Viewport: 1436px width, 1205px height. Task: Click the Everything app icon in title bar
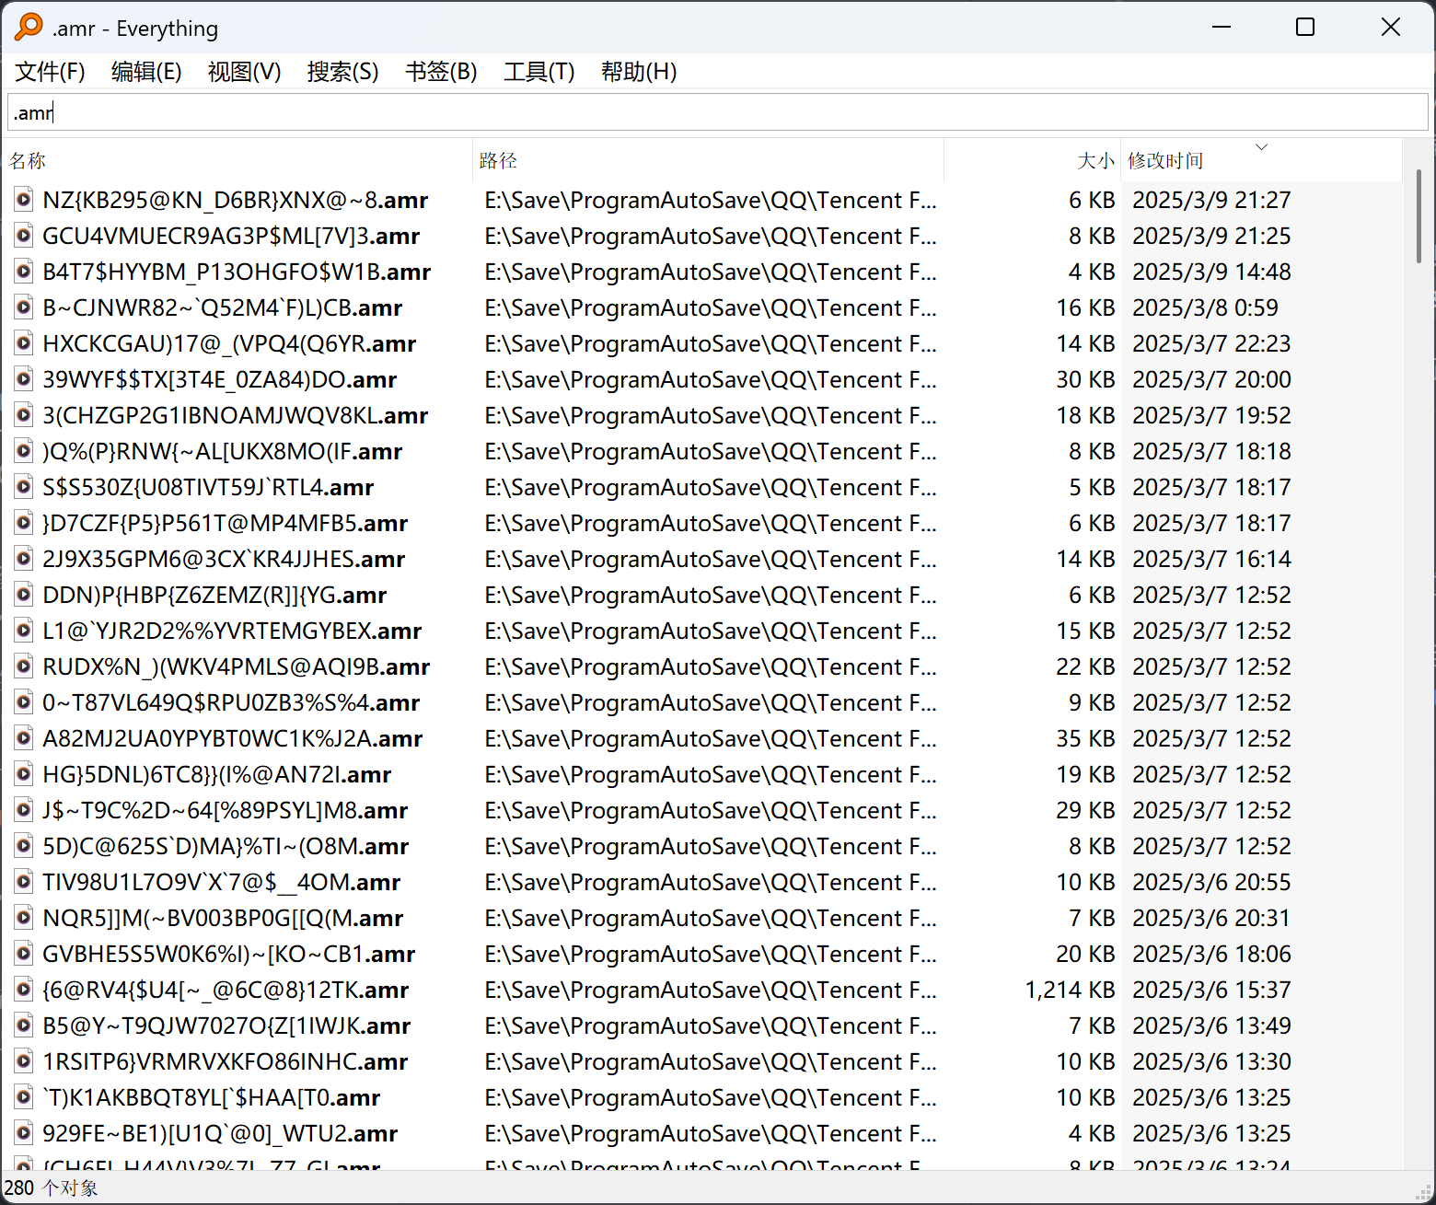pyautogui.click(x=29, y=28)
